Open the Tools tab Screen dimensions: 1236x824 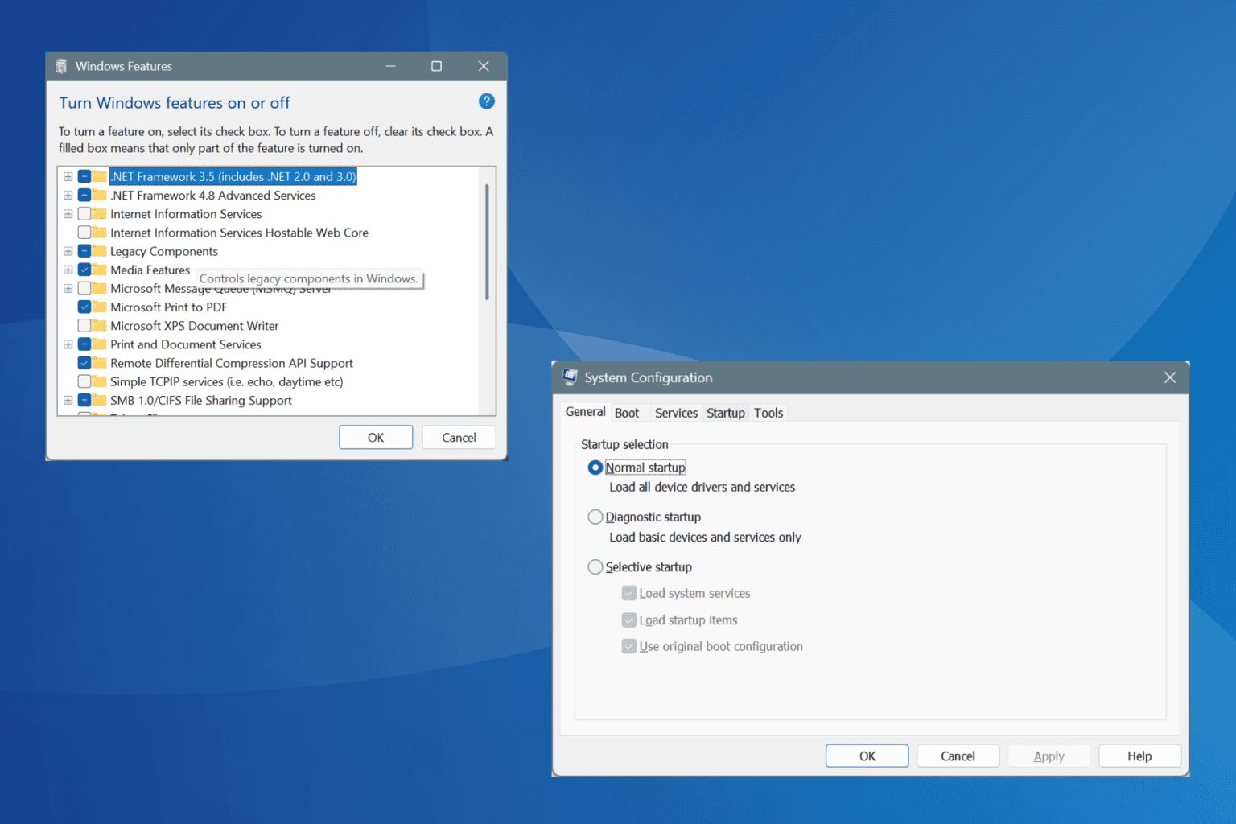[768, 413]
